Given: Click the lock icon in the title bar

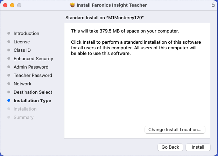Looking at the screenshot, I should [x=213, y=5].
